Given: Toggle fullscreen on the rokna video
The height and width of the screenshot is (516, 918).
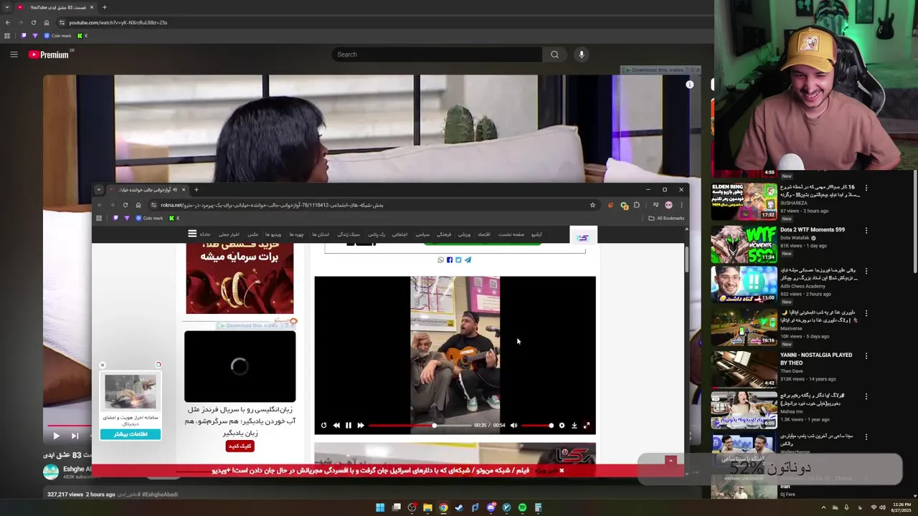Looking at the screenshot, I should (587, 425).
